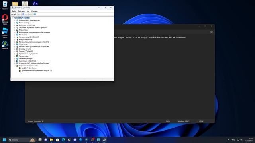Open the taskbar clock and date
The height and width of the screenshot is (143, 255).
(249, 140)
